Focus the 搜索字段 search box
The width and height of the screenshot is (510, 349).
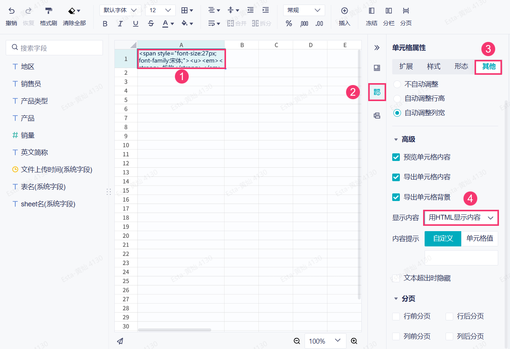[x=55, y=48]
